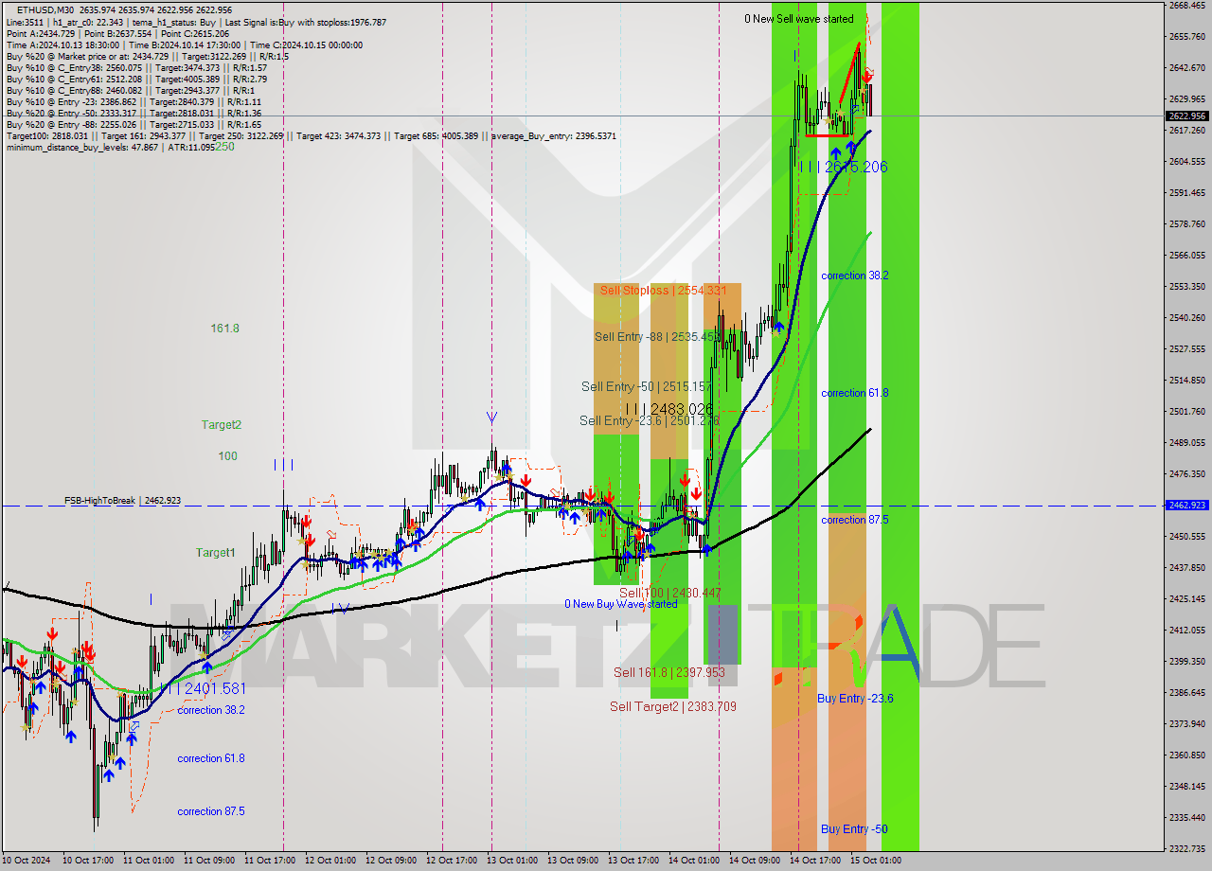Click the current price tag 2622.956
1212x871 pixels.
pyautogui.click(x=1187, y=116)
